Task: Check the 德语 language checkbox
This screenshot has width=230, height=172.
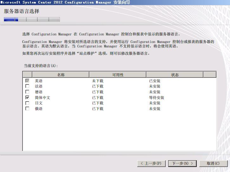Action: click(x=27, y=92)
